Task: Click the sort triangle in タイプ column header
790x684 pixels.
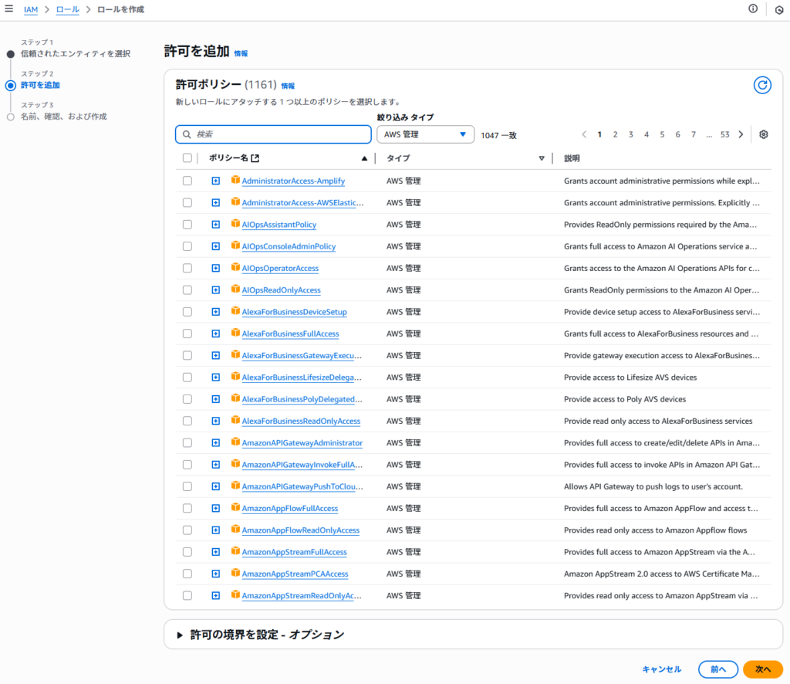Action: (542, 158)
